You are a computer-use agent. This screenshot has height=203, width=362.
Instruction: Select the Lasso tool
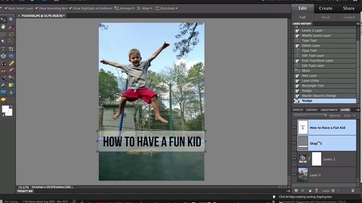coord(11,34)
